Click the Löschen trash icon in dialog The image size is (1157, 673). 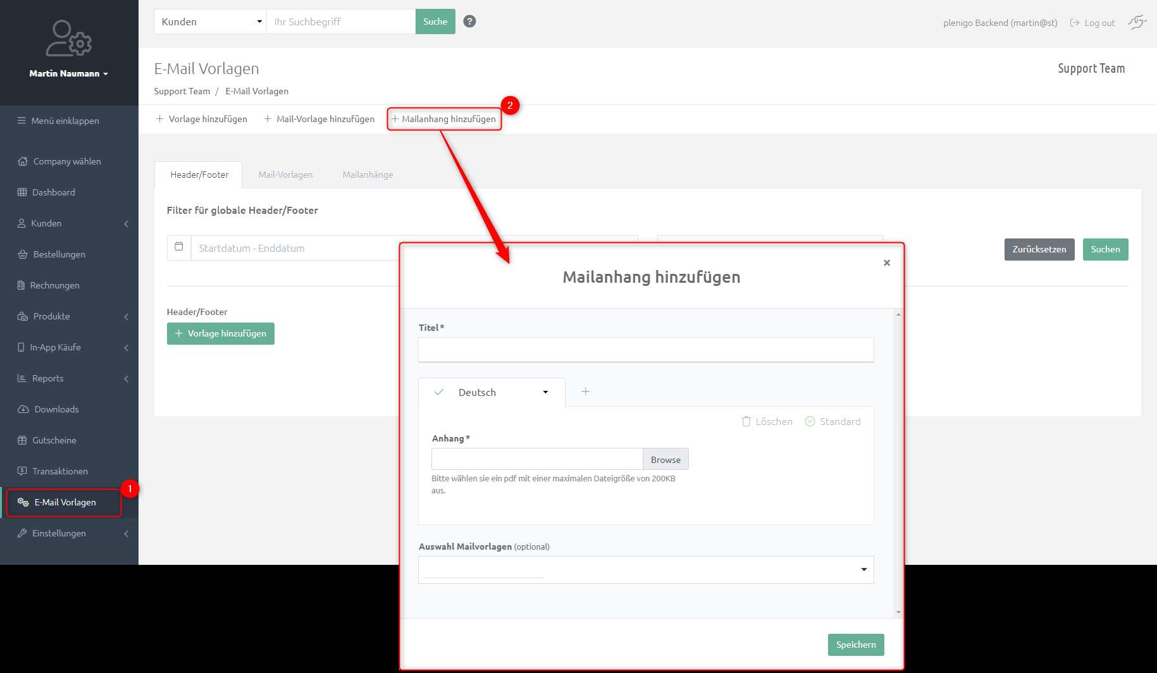746,421
